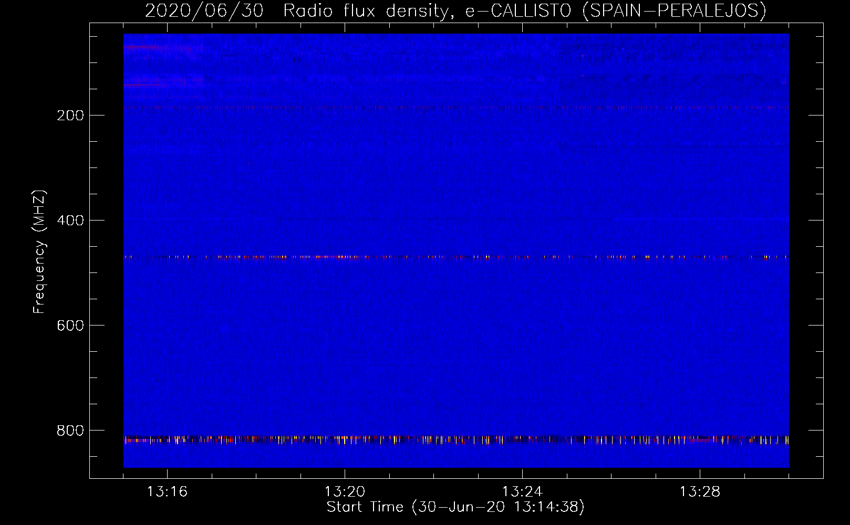Click the interference line near 470 MHz
Image resolution: width=850 pixels, height=525 pixels.
456,257
